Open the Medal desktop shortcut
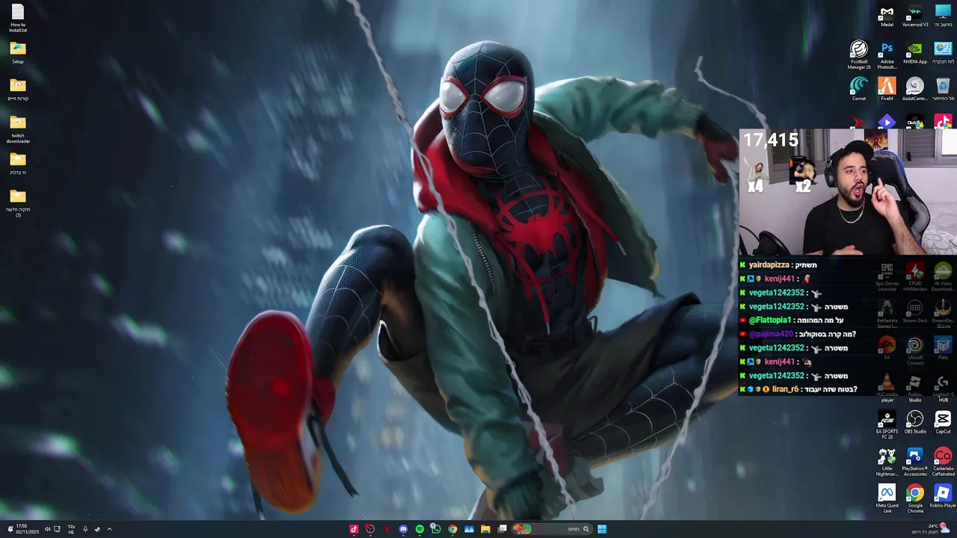Viewport: 957px width, 538px height. tap(887, 16)
